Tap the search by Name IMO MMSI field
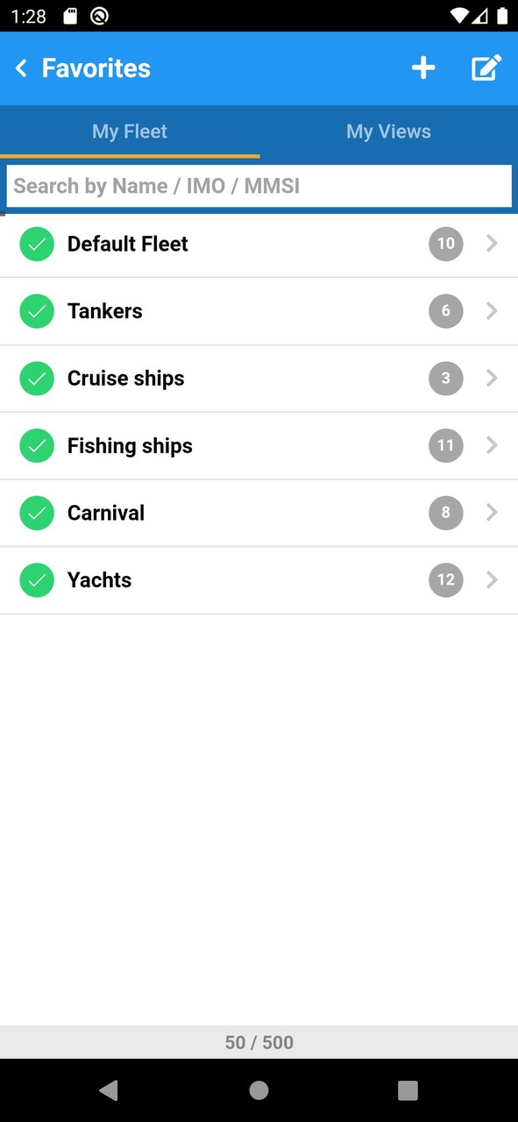This screenshot has width=518, height=1122. click(x=259, y=186)
